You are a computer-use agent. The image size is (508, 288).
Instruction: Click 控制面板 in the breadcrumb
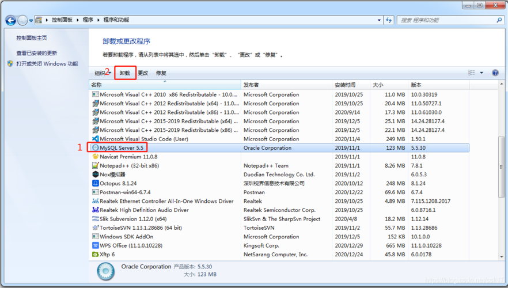click(62, 20)
